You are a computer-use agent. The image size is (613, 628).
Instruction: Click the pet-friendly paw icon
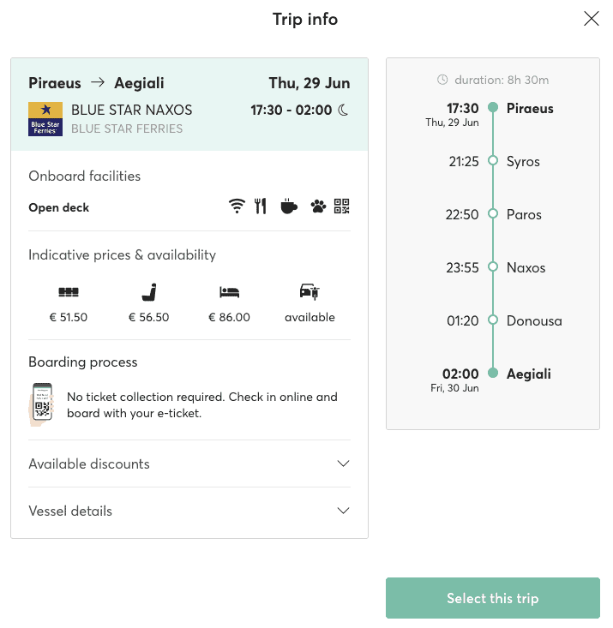click(318, 206)
